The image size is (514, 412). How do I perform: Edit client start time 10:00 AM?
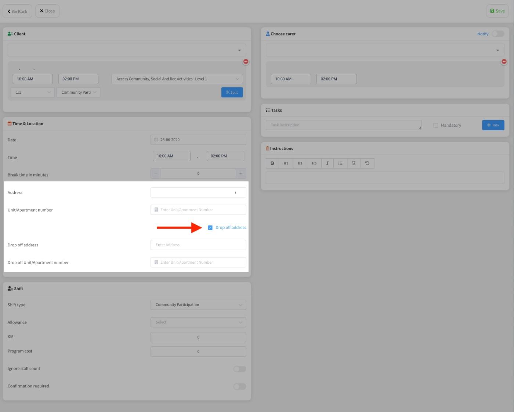tap(33, 79)
